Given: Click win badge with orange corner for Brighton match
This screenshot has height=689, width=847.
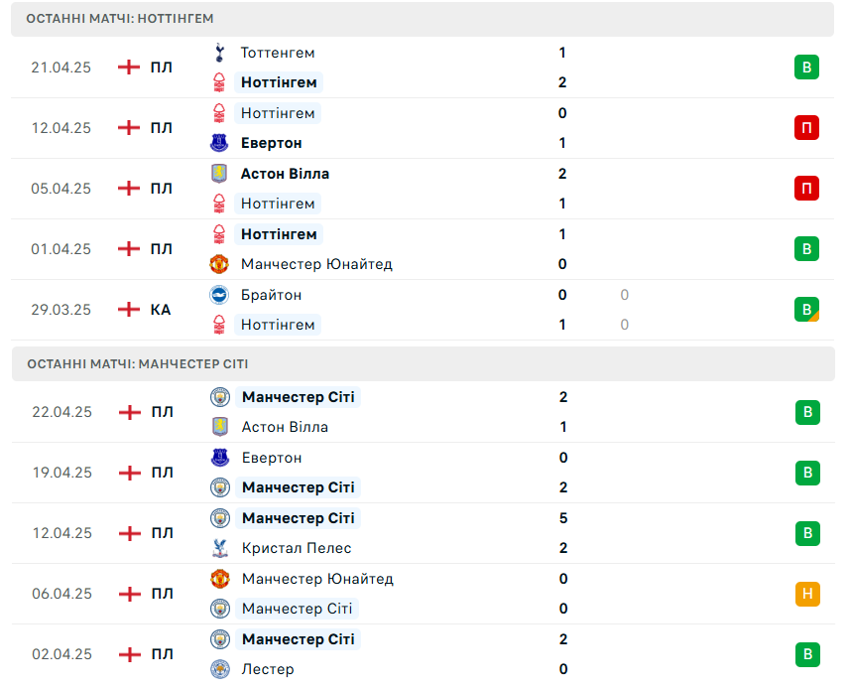Looking at the screenshot, I should [806, 310].
